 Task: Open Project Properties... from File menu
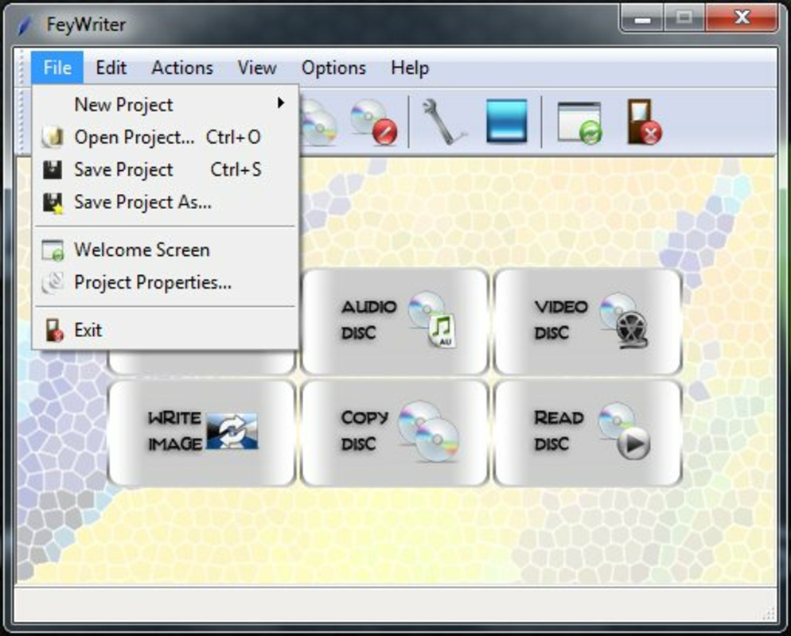click(166, 282)
